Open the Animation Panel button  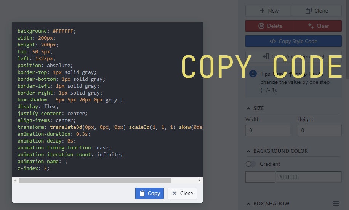coord(293,56)
